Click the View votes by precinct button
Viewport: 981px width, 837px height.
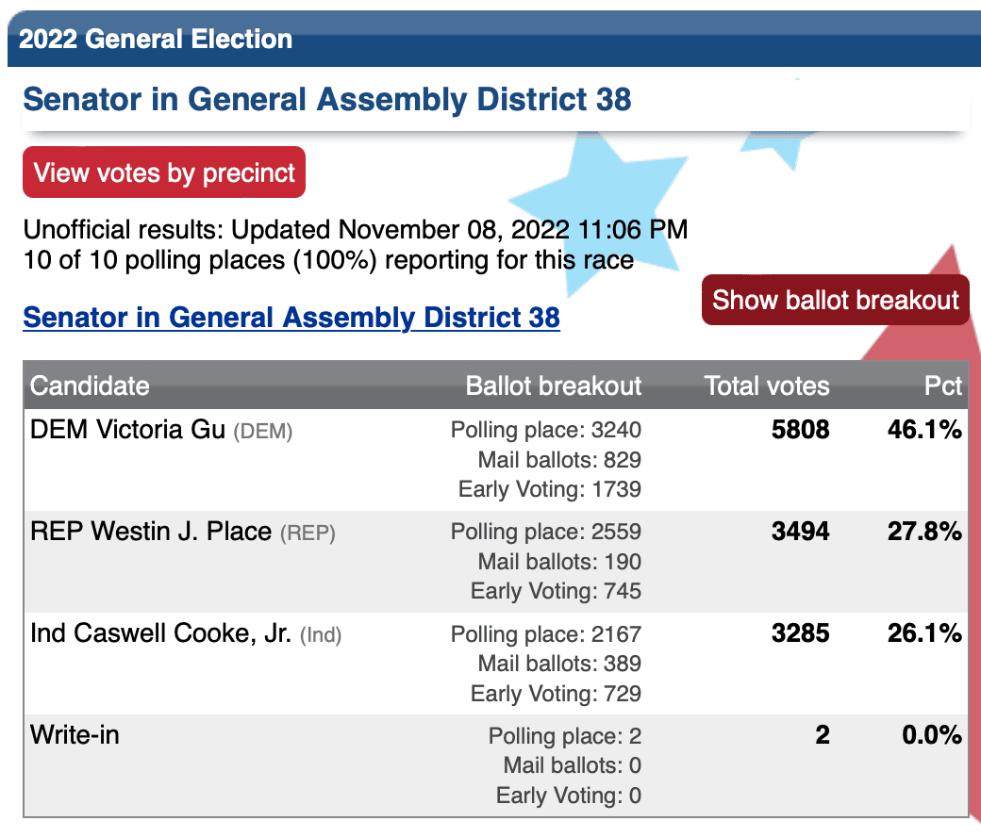click(x=164, y=172)
